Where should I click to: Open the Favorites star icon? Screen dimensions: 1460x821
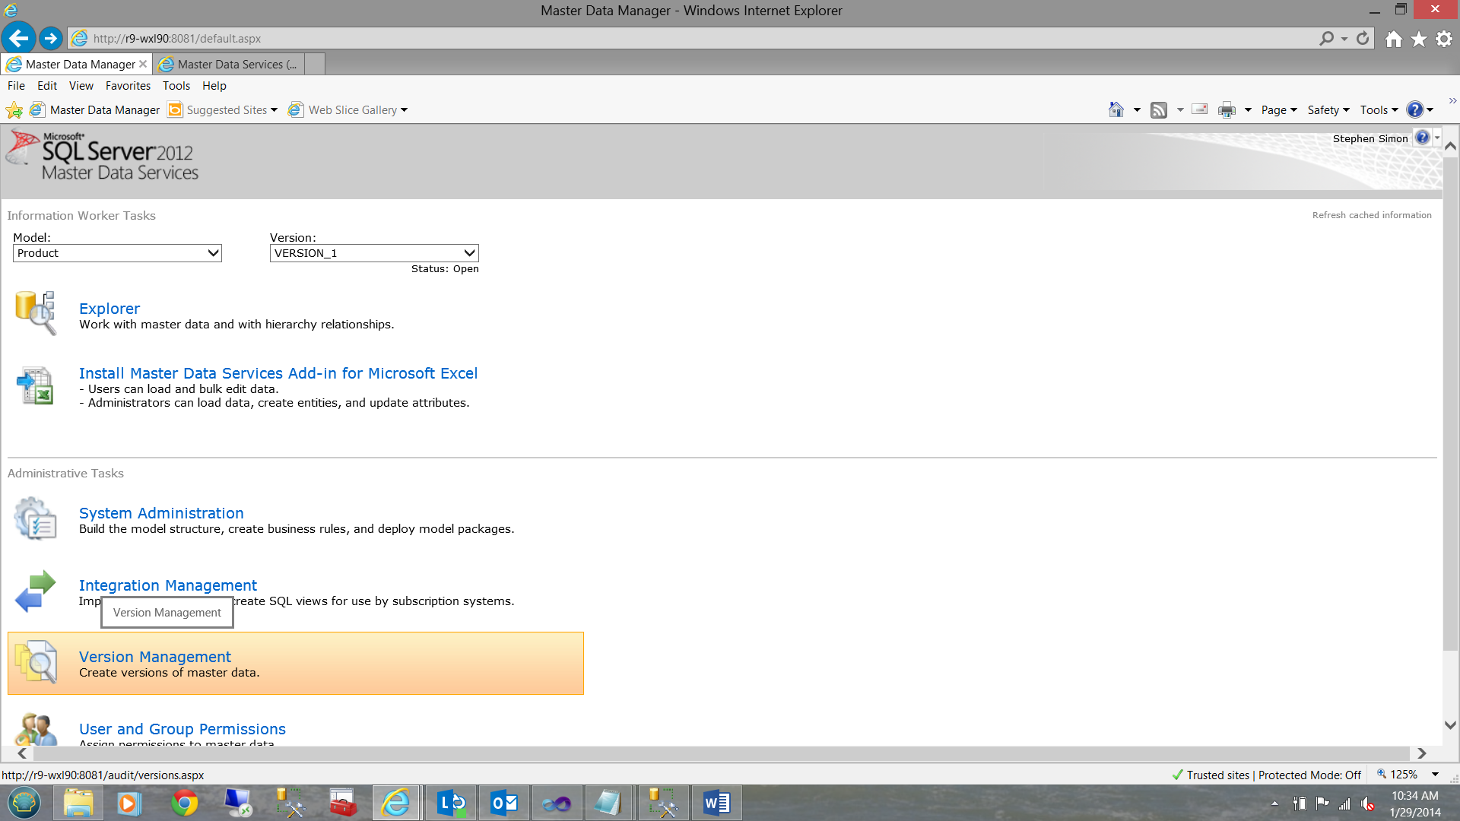click(1419, 39)
